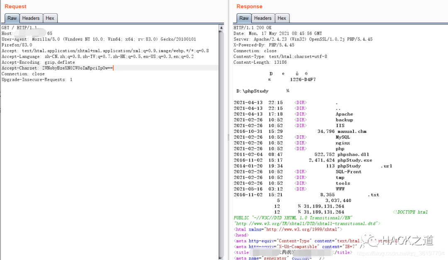This screenshot has width=448, height=260.
Task: Click the Accept-Language header line
Action: pyautogui.click(x=98, y=56)
